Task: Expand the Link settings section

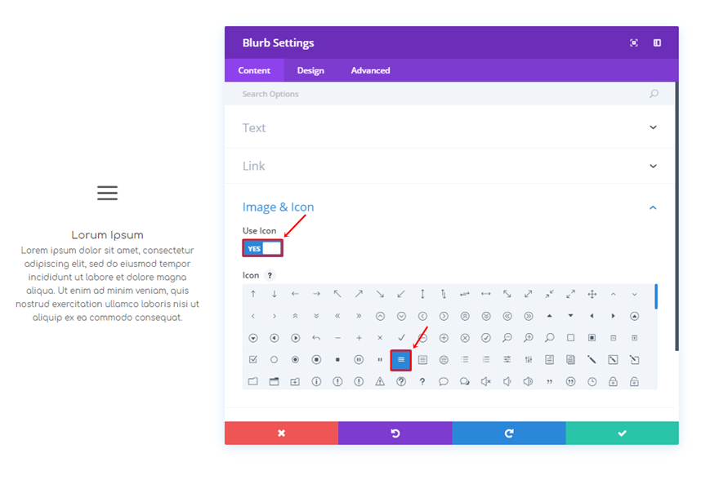Action: (451, 167)
